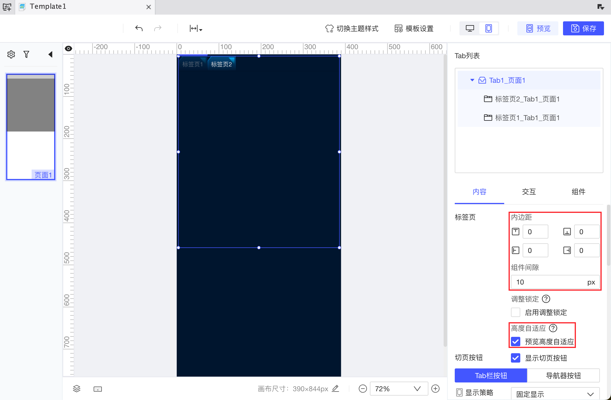Click the help icon next to 调整锁定
The height and width of the screenshot is (400, 611).
point(546,299)
